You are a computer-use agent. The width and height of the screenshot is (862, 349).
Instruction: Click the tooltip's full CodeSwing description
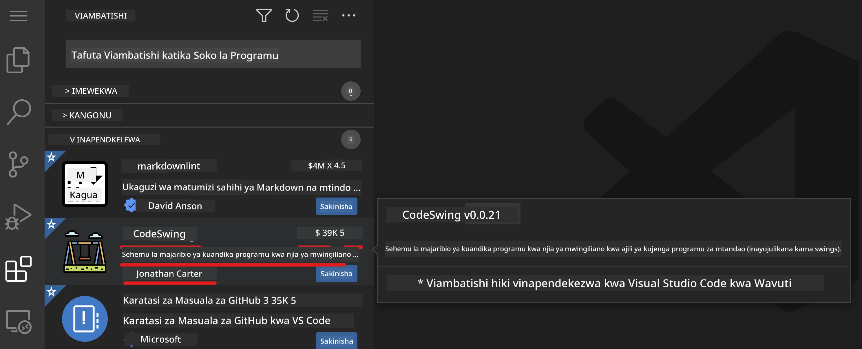[613, 248]
